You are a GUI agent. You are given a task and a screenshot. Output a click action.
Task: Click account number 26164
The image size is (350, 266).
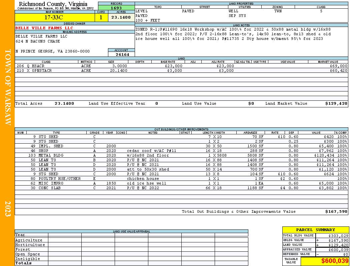coord(122,54)
